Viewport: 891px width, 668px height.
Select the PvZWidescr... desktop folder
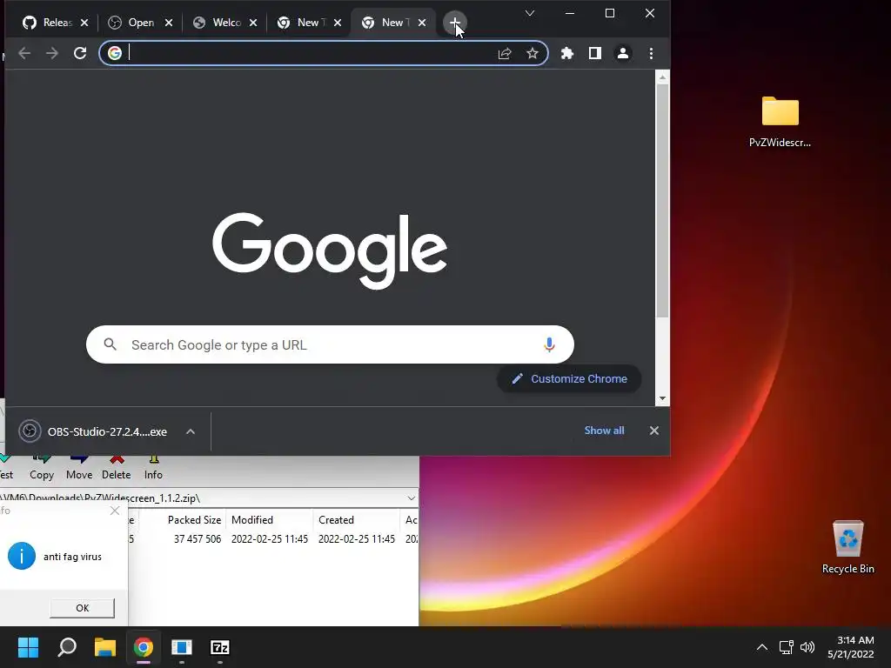(x=780, y=122)
